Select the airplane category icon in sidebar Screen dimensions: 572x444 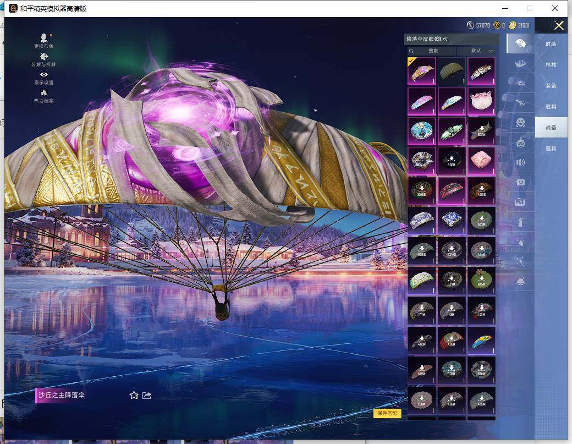point(520,103)
